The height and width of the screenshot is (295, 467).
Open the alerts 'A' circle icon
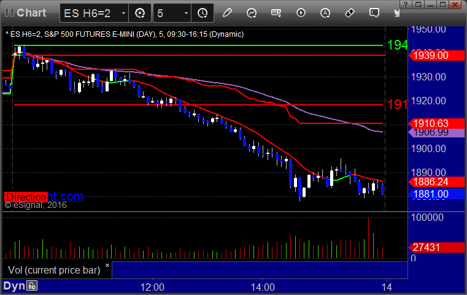click(x=325, y=13)
